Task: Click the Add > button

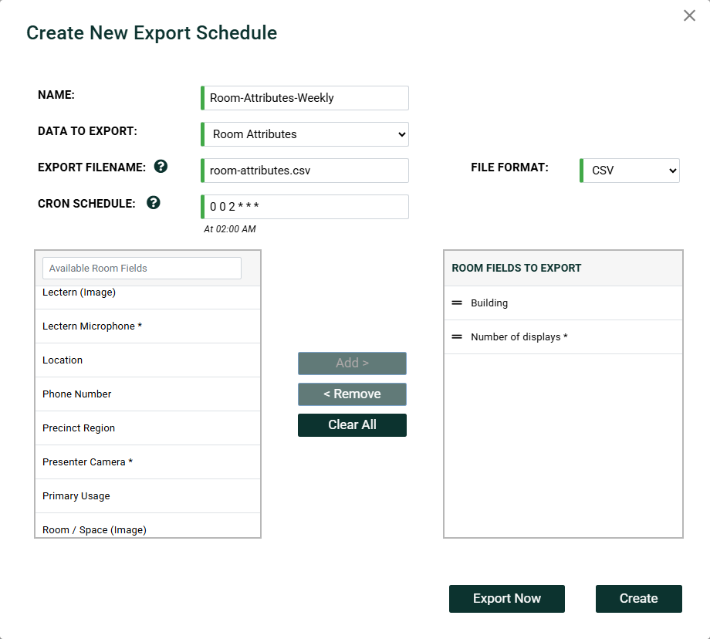Action: tap(352, 363)
